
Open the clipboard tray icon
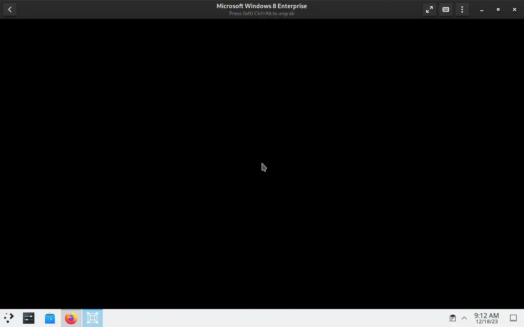tap(453, 318)
